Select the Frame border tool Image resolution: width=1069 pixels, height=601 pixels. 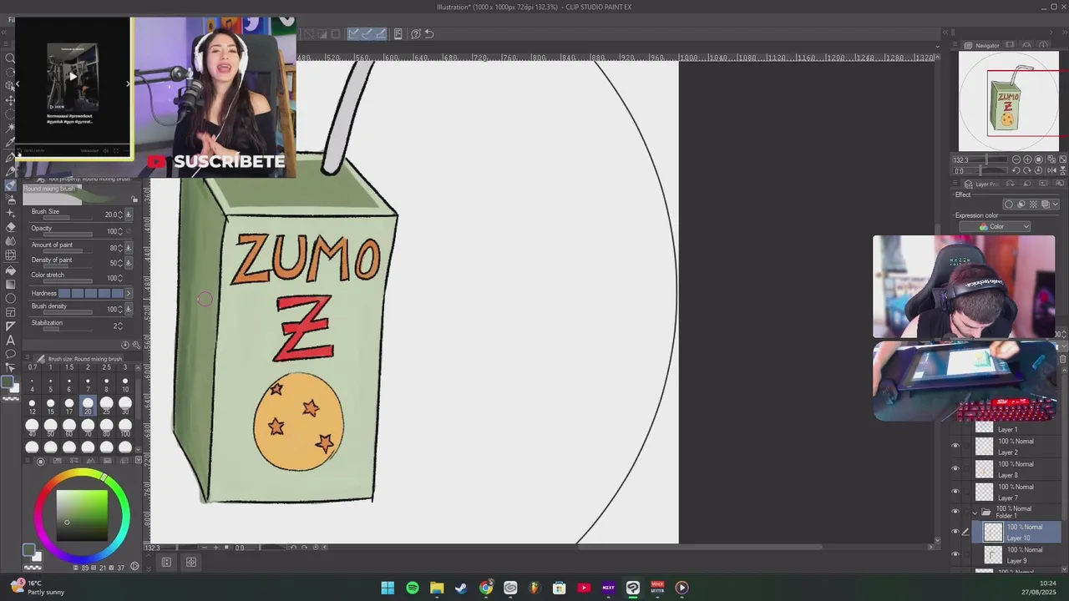(x=11, y=313)
